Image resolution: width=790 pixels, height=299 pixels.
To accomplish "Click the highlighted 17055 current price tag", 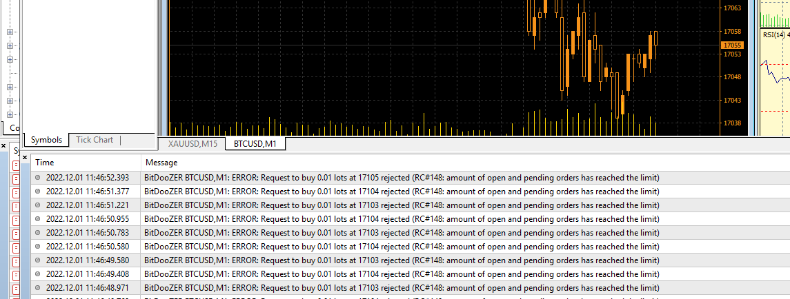I will click(x=733, y=45).
